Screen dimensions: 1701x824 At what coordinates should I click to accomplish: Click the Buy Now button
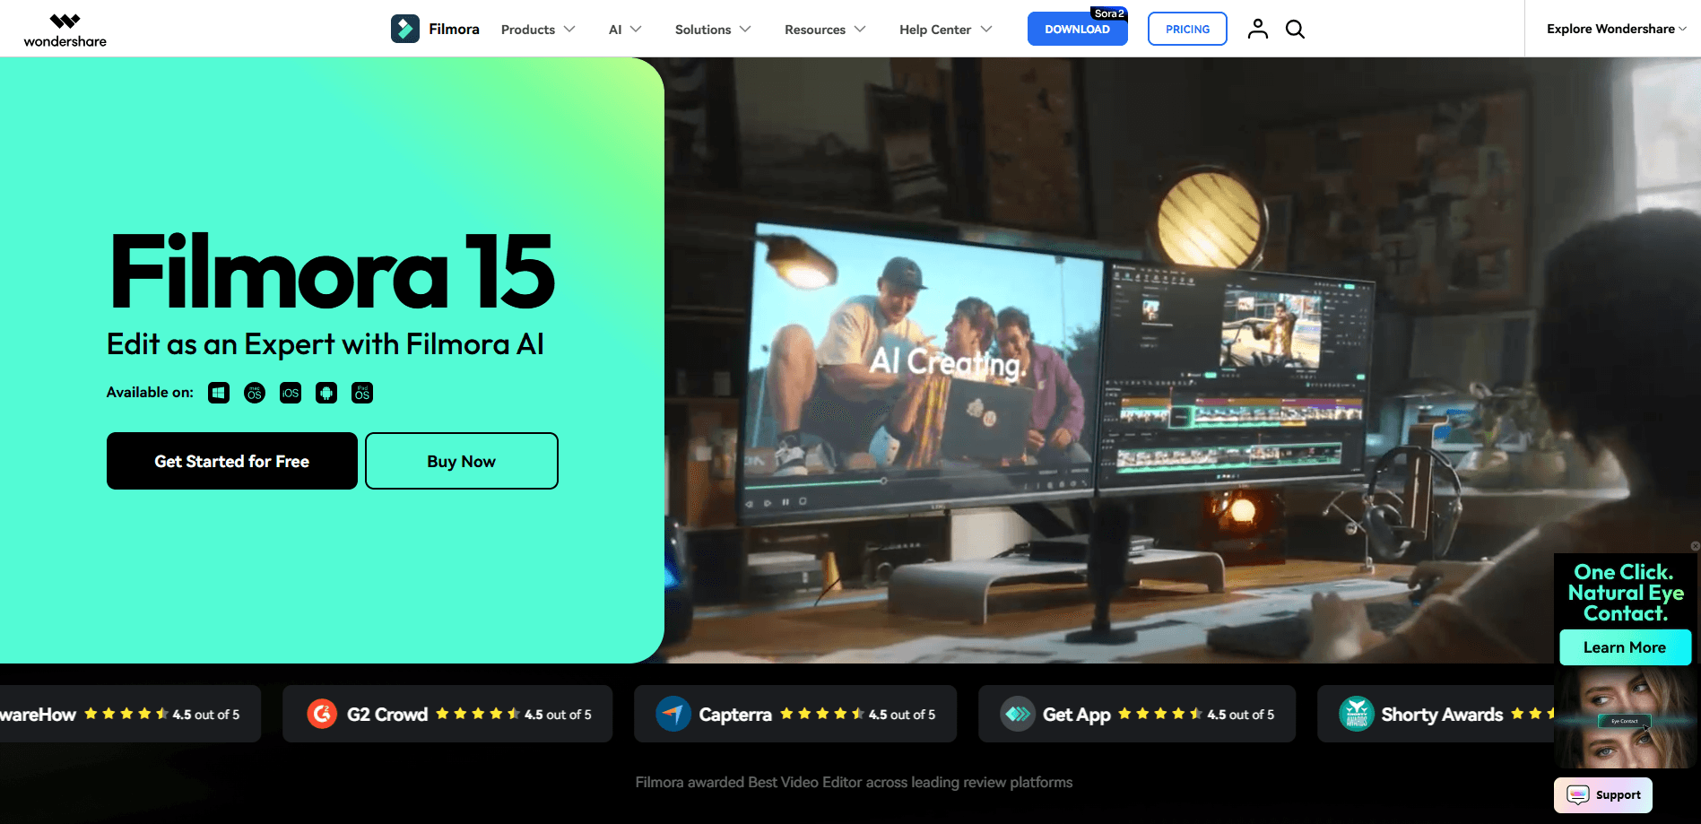pos(462,461)
